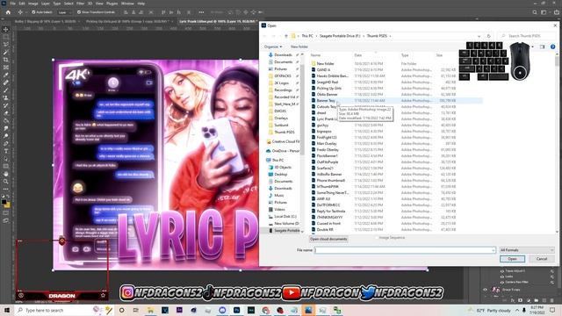Viewport: 562px width, 316px height.
Task: Sort files by Date column header
Action: 357,55
